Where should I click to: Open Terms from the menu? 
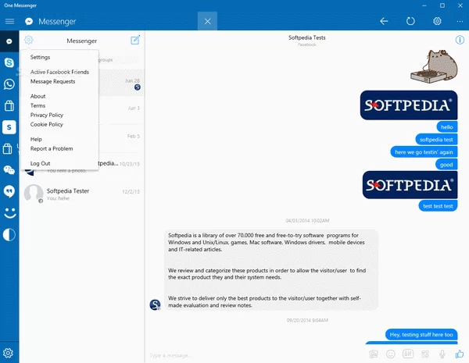tap(38, 105)
